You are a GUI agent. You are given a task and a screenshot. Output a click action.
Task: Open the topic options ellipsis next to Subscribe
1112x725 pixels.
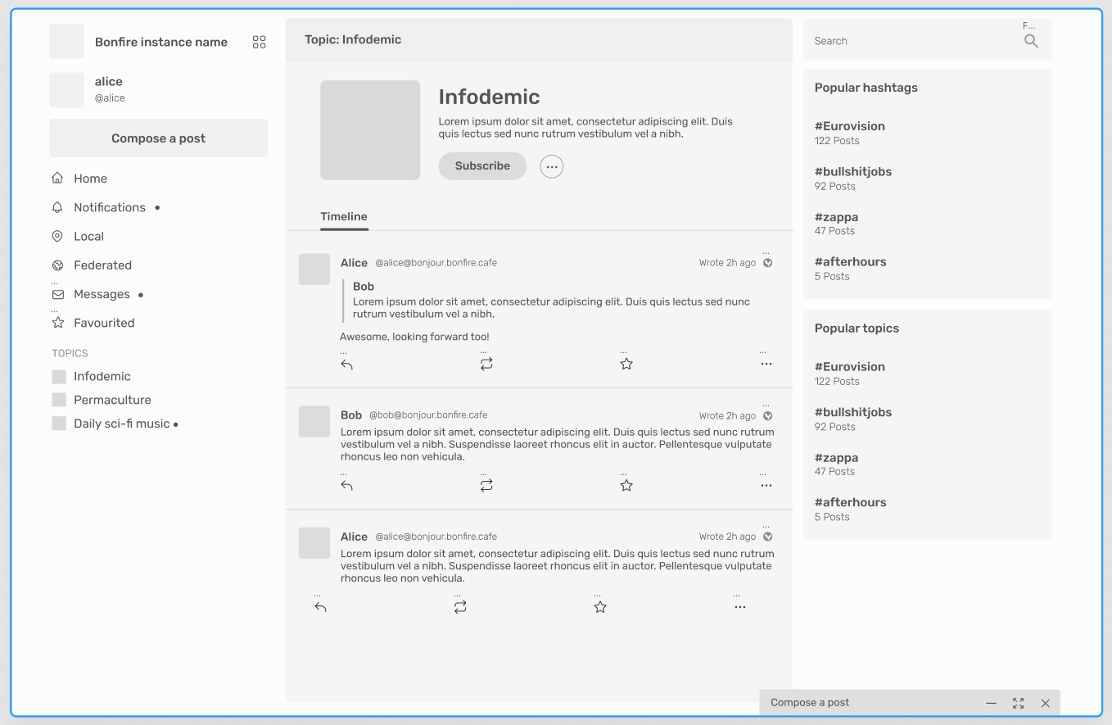[551, 166]
